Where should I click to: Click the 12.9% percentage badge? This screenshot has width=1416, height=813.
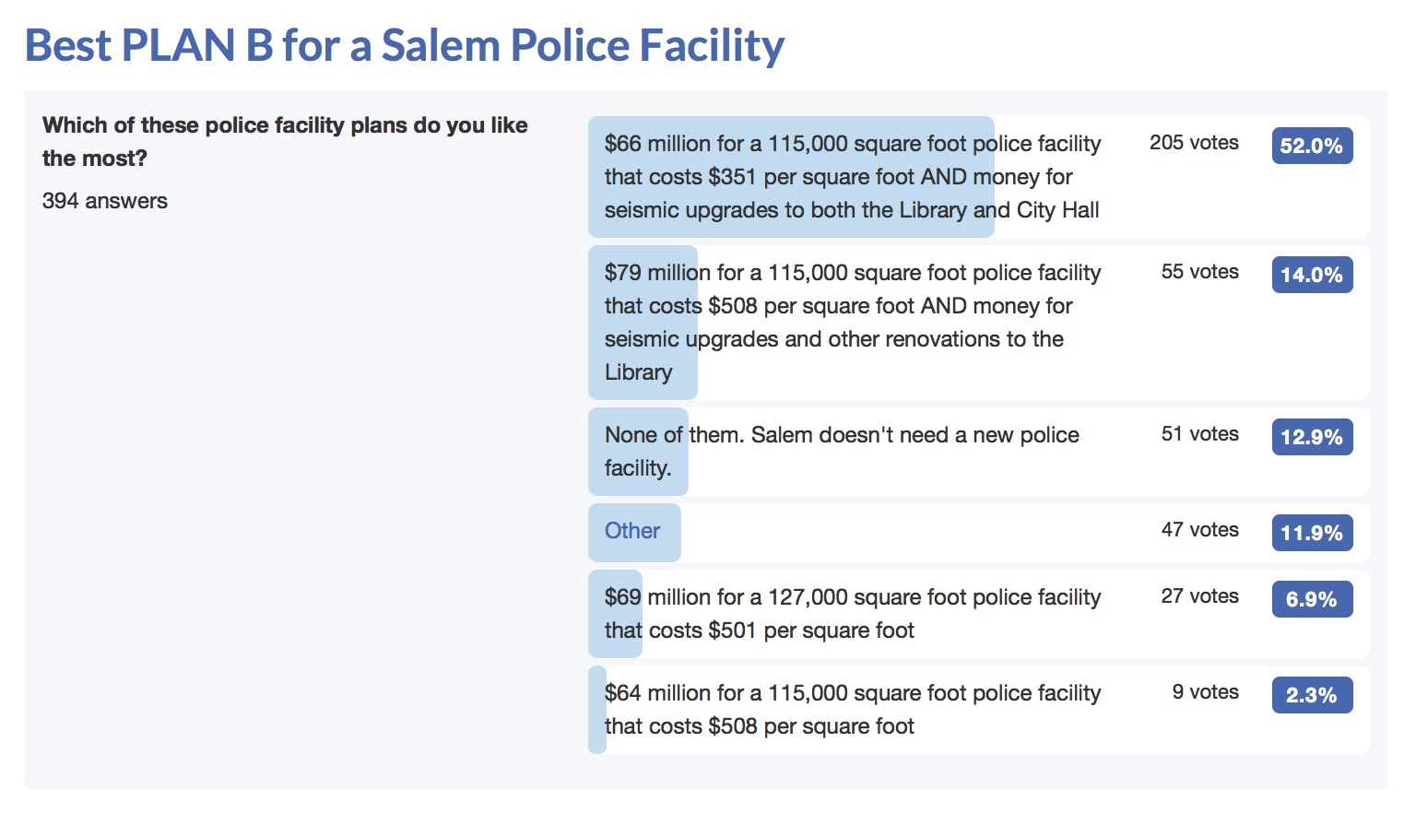(x=1312, y=437)
